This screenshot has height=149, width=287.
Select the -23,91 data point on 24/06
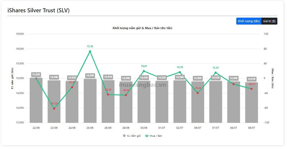click(x=72, y=87)
